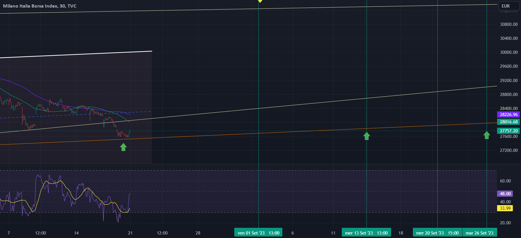521x238 pixels.
Task: Click the 'mar 26 Set '23' time label
Action: coord(479,233)
